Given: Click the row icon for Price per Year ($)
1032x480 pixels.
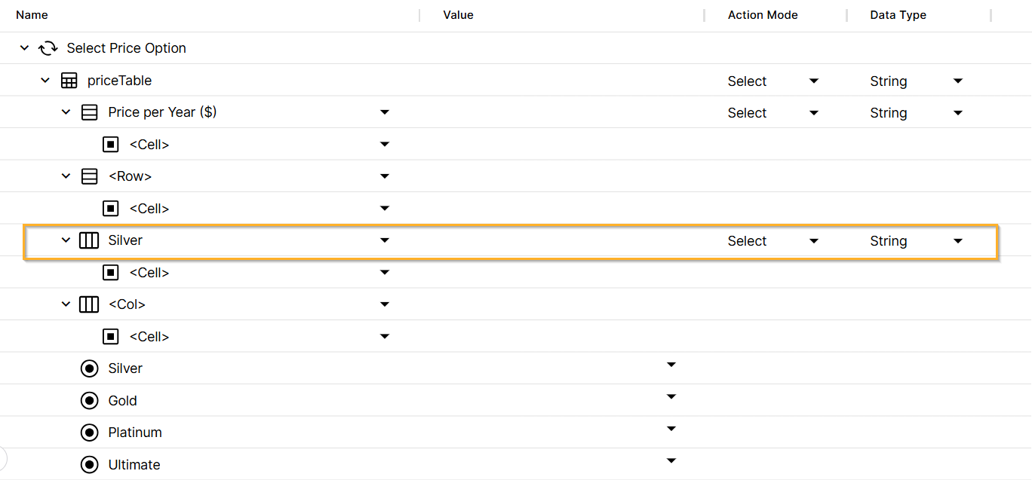Looking at the screenshot, I should point(89,113).
